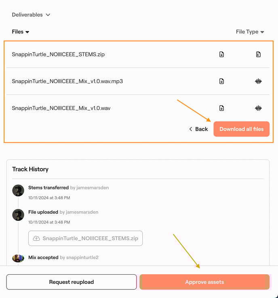Select SnappinTurtle_NOIIICEEE_Mix_v1.0.wav.mp3 file name

[67, 81]
